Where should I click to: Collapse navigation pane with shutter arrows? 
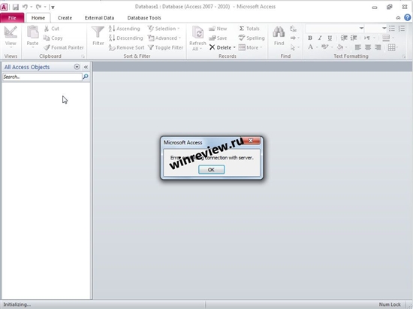86,67
